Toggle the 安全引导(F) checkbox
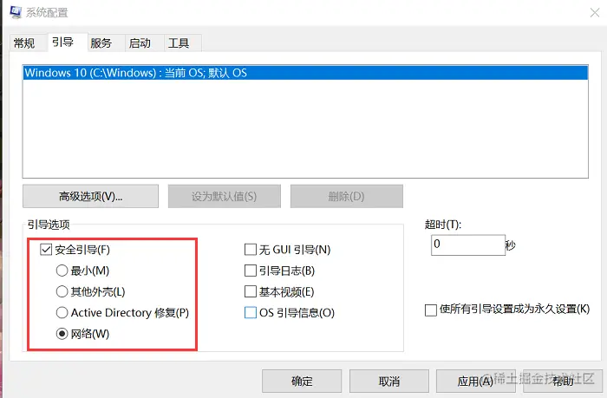This screenshot has width=607, height=398. click(46, 250)
